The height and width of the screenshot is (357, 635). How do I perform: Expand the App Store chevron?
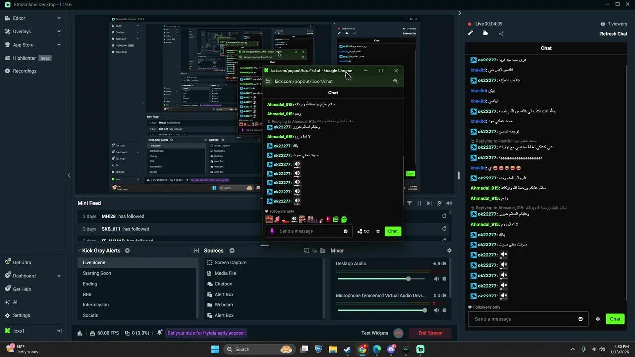pos(59,45)
